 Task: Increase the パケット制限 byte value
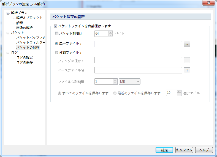(111, 32)
